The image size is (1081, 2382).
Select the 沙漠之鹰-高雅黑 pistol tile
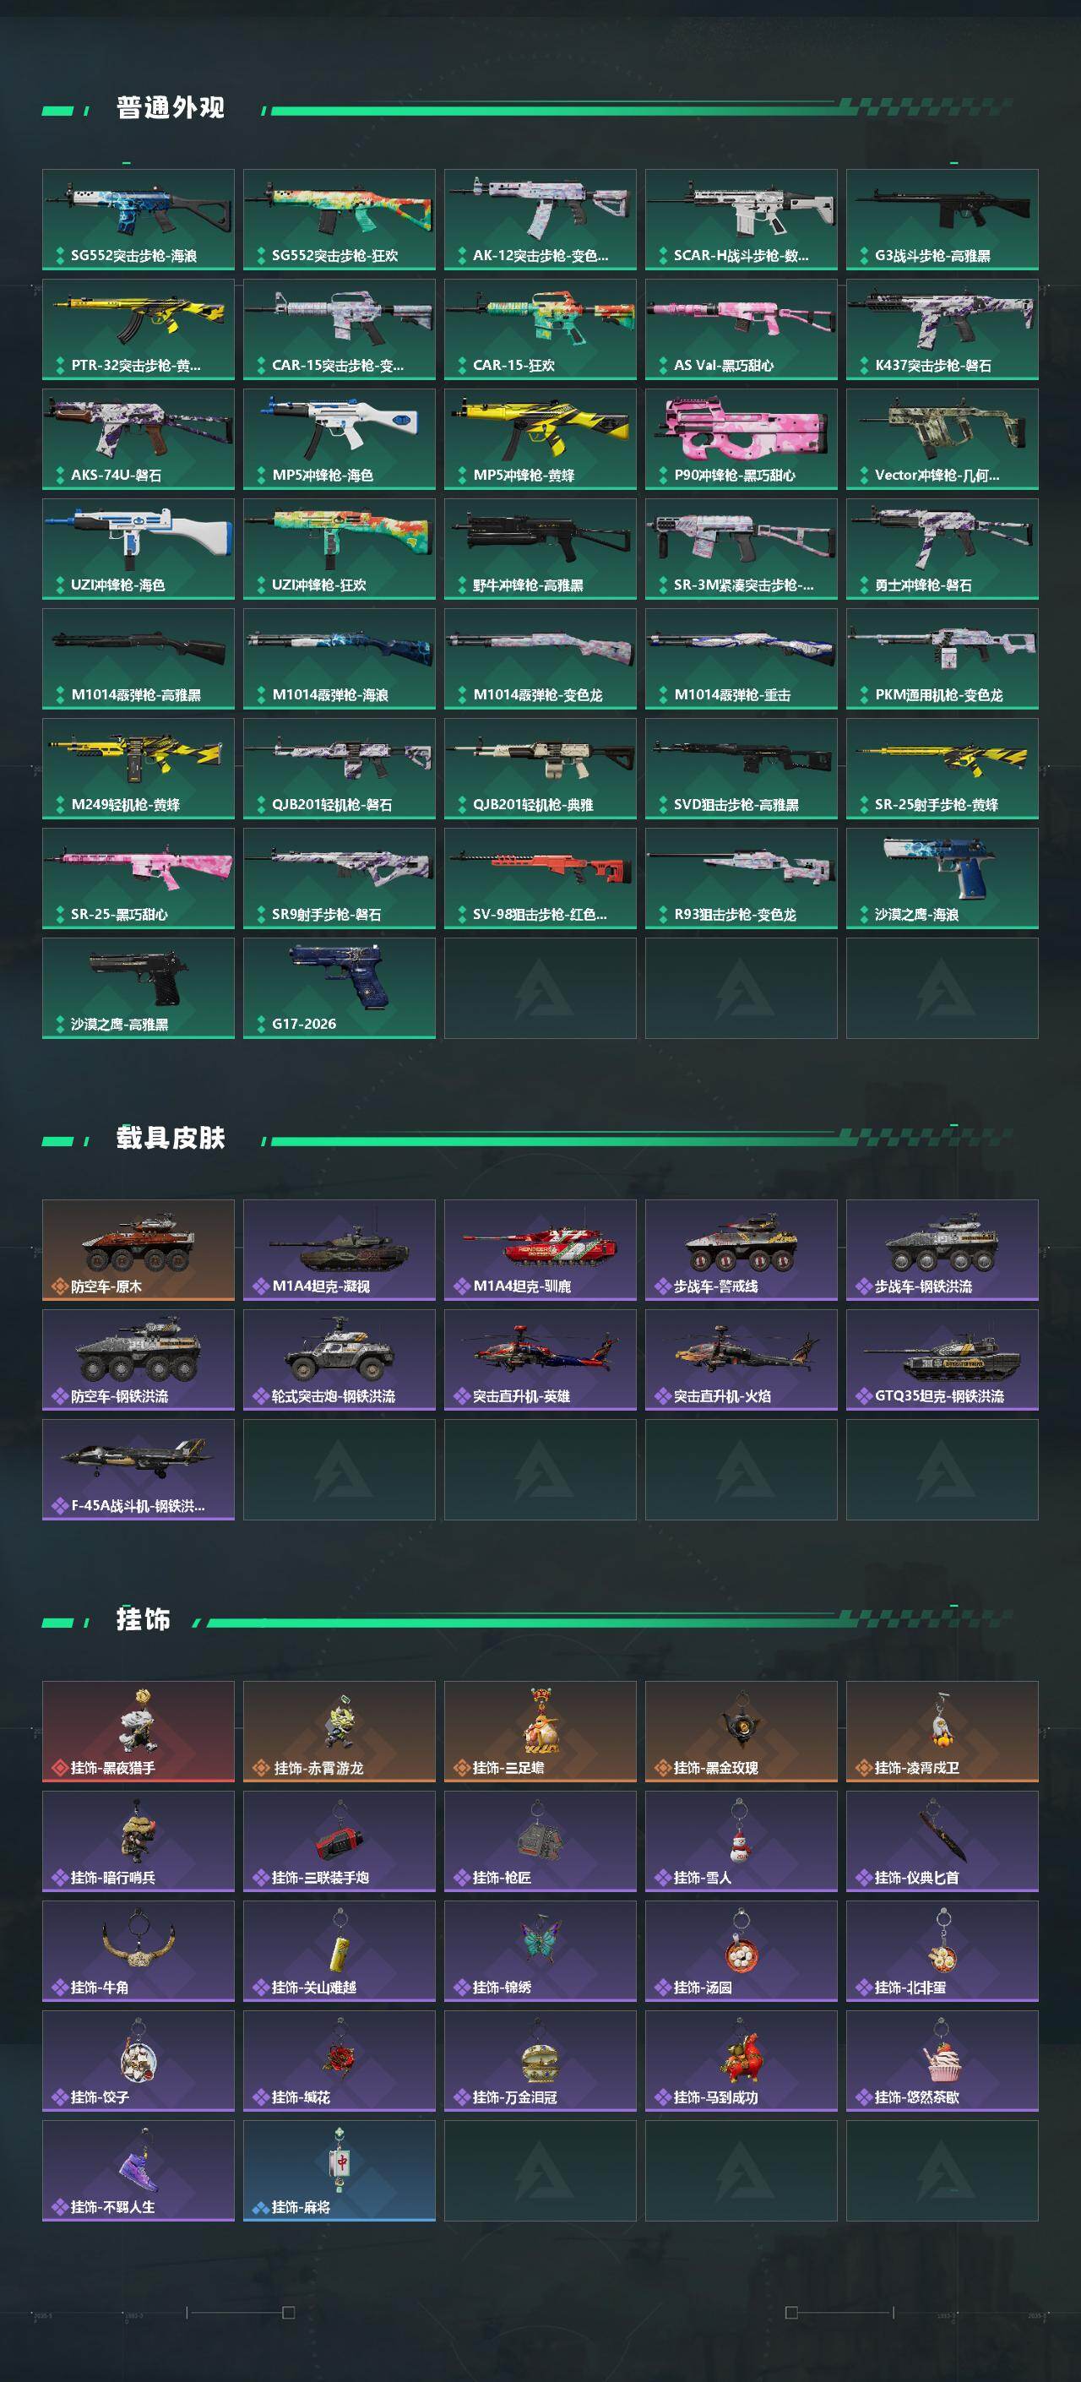(138, 988)
